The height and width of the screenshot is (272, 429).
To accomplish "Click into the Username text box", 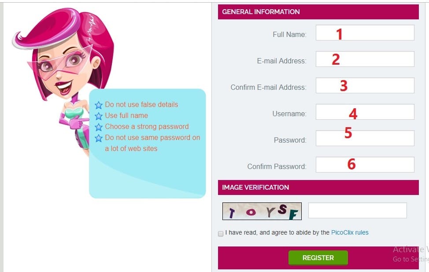I will pos(365,112).
